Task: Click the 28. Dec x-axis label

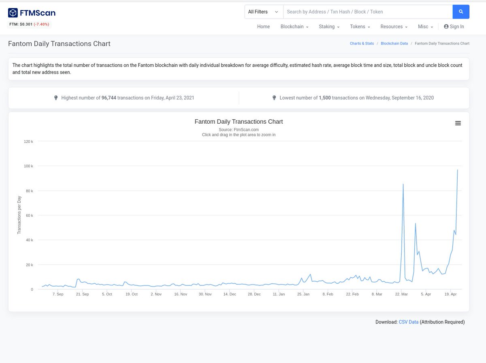Action: tap(254, 294)
